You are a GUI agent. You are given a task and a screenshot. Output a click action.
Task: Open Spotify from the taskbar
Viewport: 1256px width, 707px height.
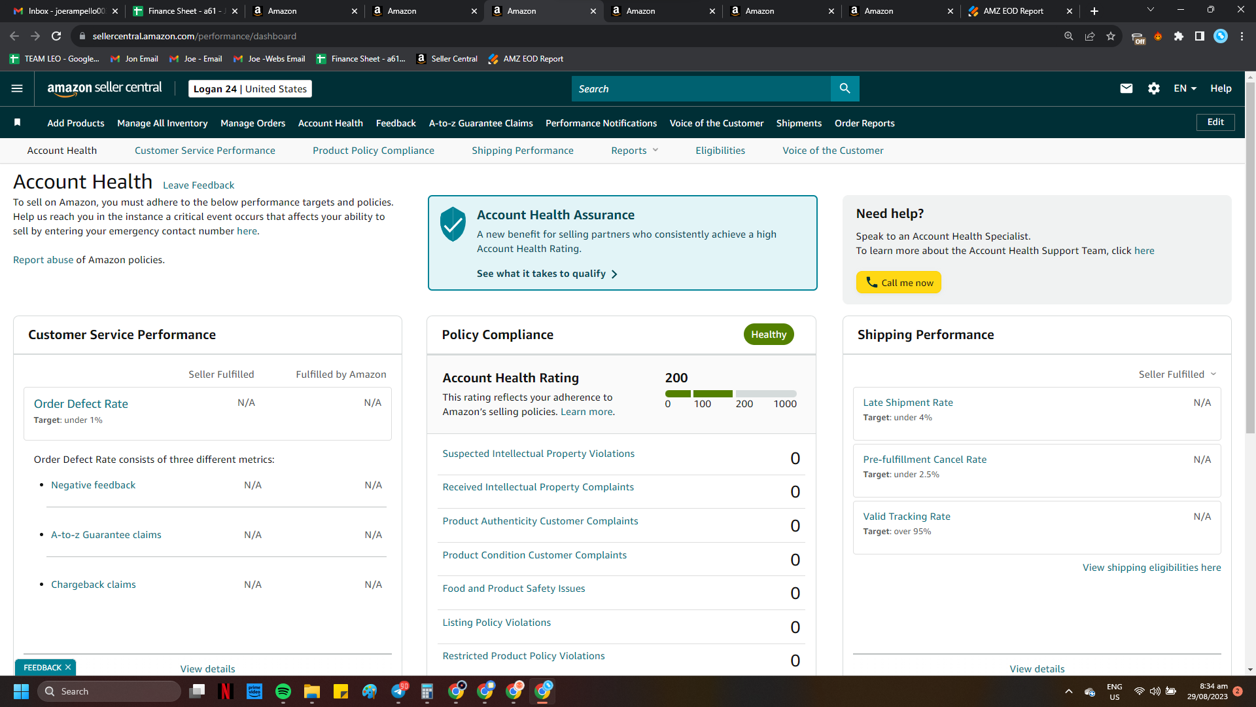pos(283,691)
